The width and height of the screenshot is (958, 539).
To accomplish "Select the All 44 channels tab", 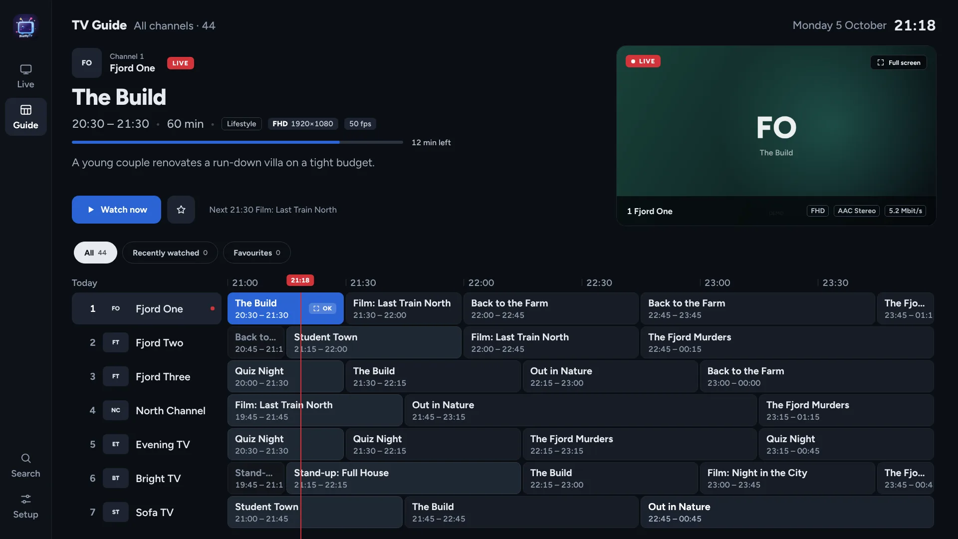I will (x=95, y=253).
